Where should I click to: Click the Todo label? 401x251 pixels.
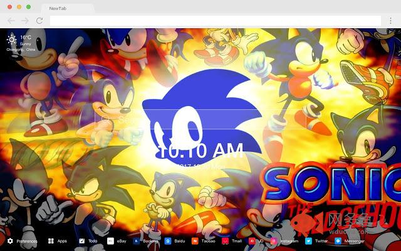pos(93,241)
